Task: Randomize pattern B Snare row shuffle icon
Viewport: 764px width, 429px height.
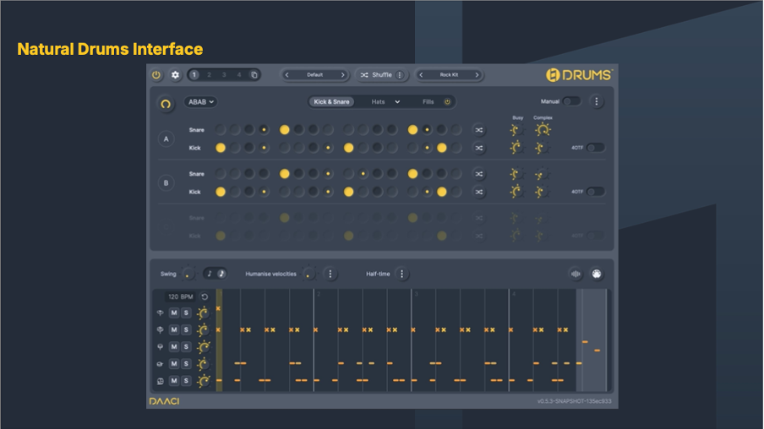Action: (x=479, y=174)
